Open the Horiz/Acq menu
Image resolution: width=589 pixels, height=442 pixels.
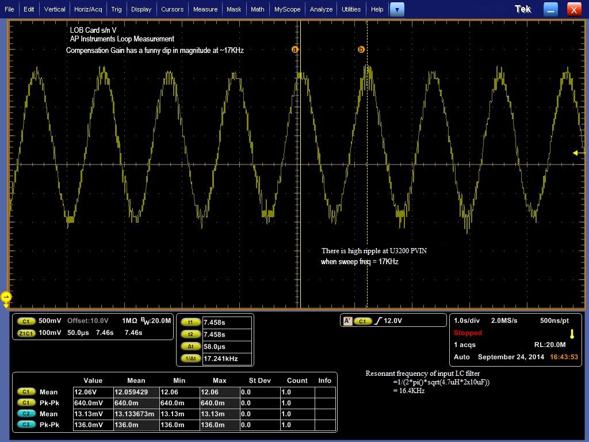point(87,9)
